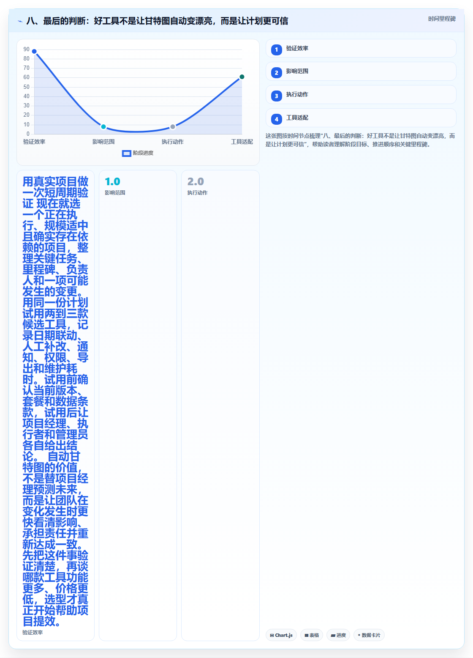Click the 表格 tag
Screen dimensions: 473x658
pyautogui.click(x=312, y=635)
